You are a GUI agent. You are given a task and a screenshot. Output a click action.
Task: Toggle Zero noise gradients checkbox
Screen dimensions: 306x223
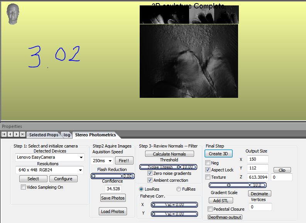click(150, 173)
